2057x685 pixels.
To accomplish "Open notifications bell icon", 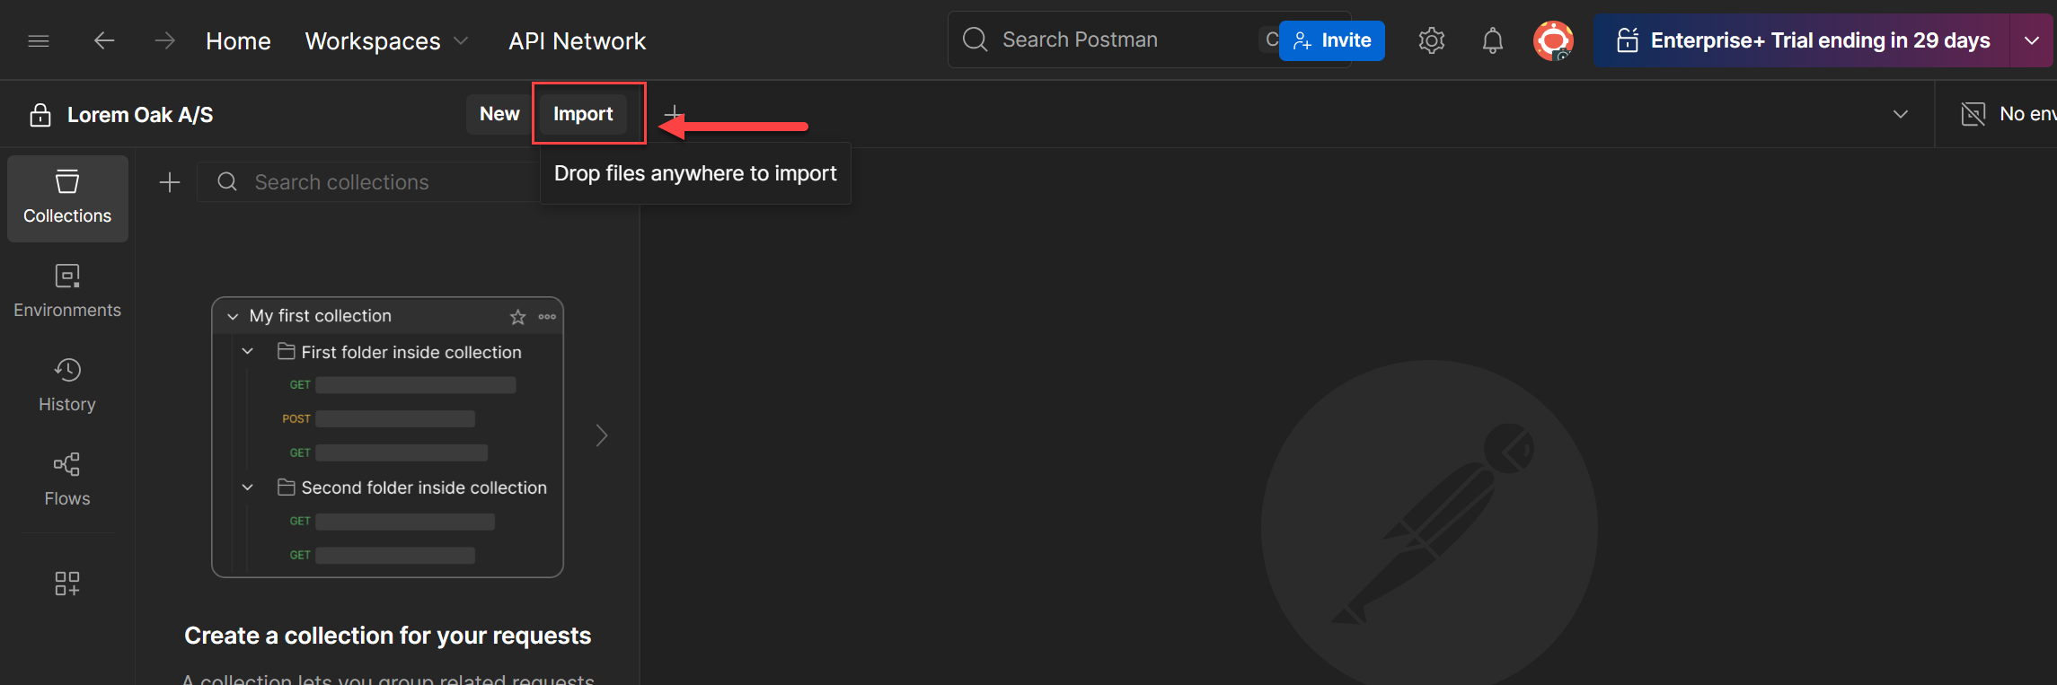I will coord(1493,40).
